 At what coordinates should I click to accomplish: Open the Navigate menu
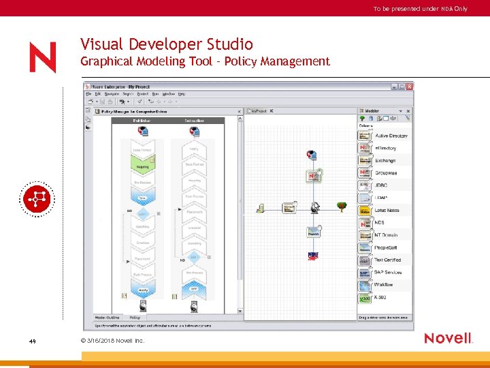[x=112, y=94]
